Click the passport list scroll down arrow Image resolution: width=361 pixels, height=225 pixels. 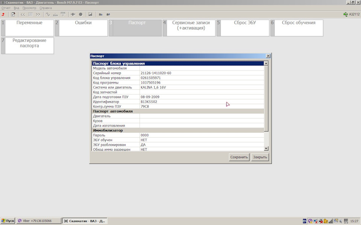point(266,148)
